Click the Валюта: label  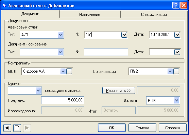(131, 100)
